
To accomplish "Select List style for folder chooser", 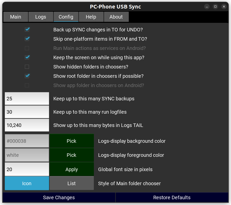I will (71, 183).
